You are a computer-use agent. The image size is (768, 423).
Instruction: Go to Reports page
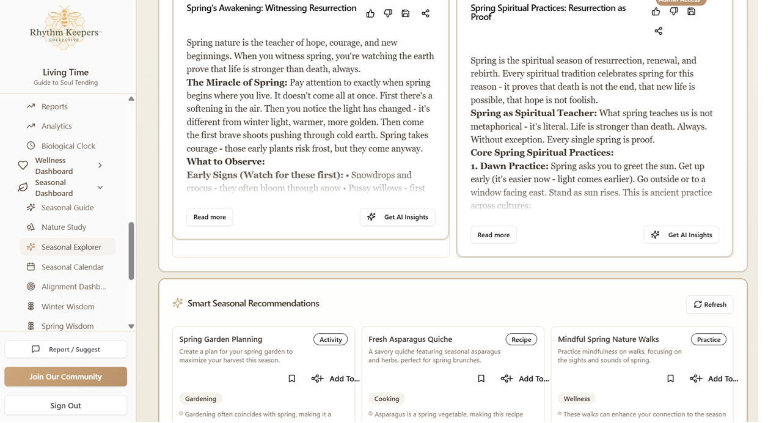[x=68, y=108]
